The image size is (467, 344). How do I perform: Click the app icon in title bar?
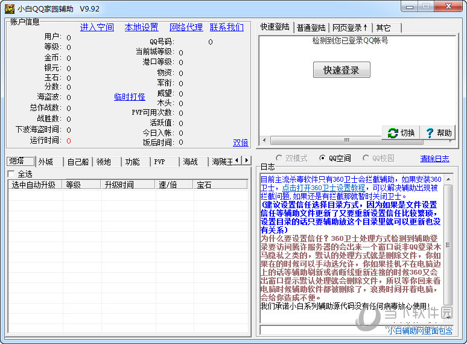click(9, 8)
